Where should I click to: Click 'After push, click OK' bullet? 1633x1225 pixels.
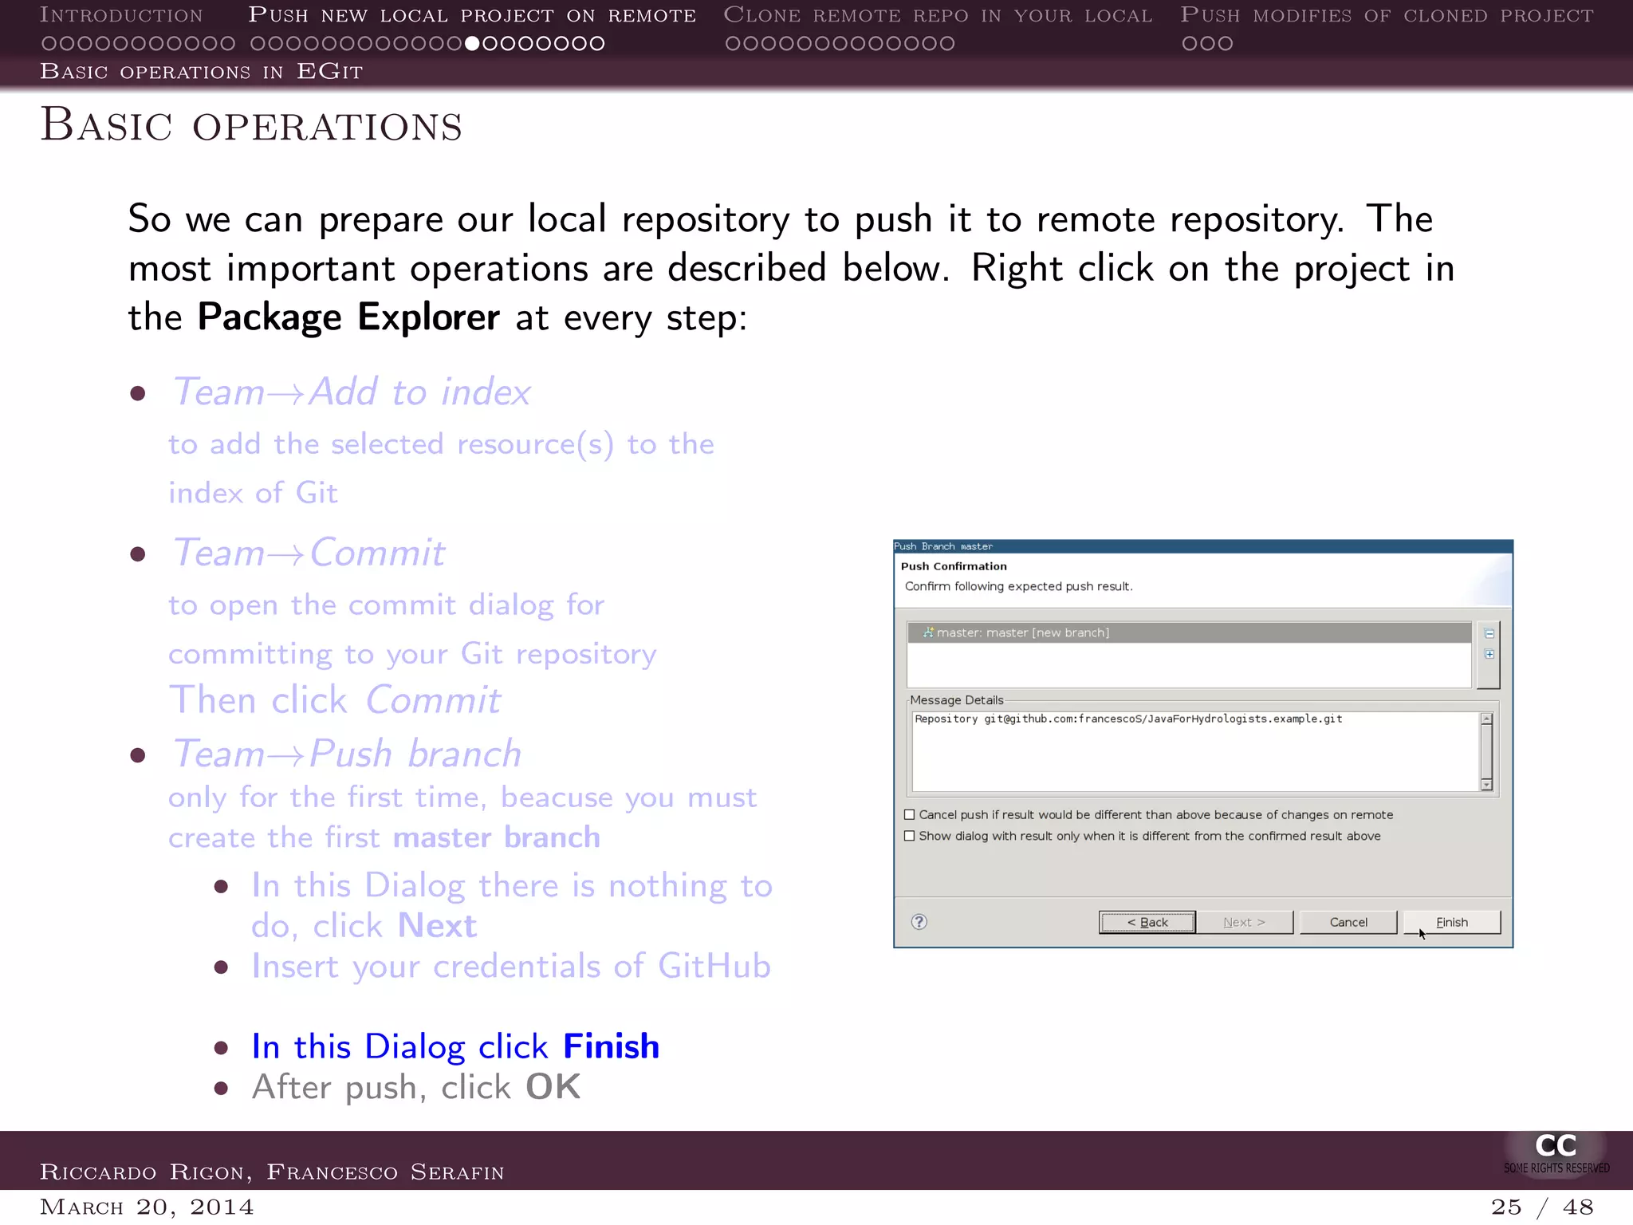pyautogui.click(x=416, y=1087)
